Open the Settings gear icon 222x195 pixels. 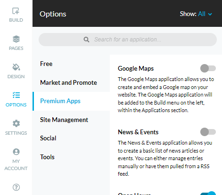[16, 123]
